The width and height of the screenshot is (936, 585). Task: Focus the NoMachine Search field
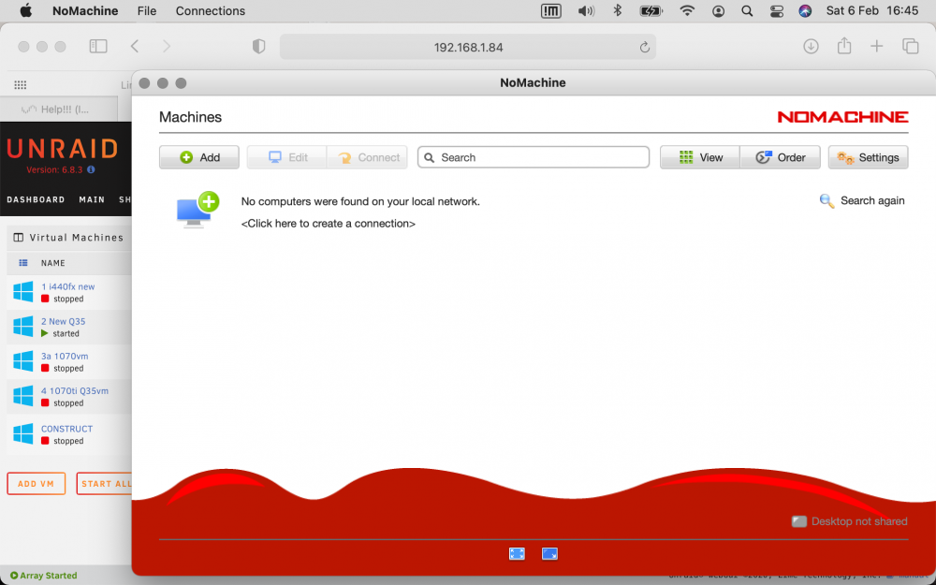(x=534, y=157)
